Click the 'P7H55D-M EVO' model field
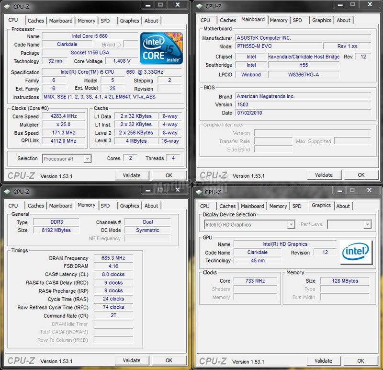This screenshot has height=370, width=383. coord(279,46)
